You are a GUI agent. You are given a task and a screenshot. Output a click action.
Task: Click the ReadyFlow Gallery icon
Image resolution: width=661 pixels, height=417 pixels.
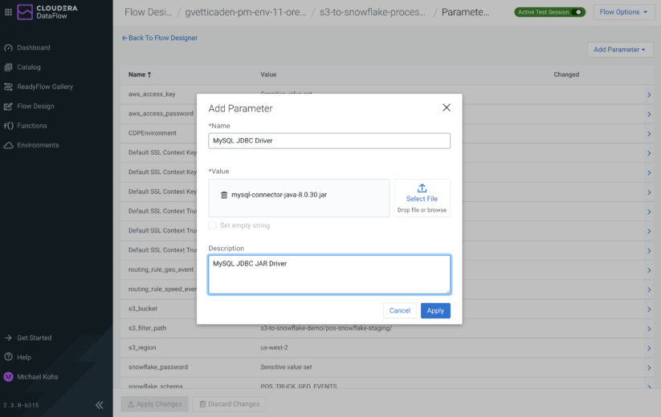pos(8,87)
